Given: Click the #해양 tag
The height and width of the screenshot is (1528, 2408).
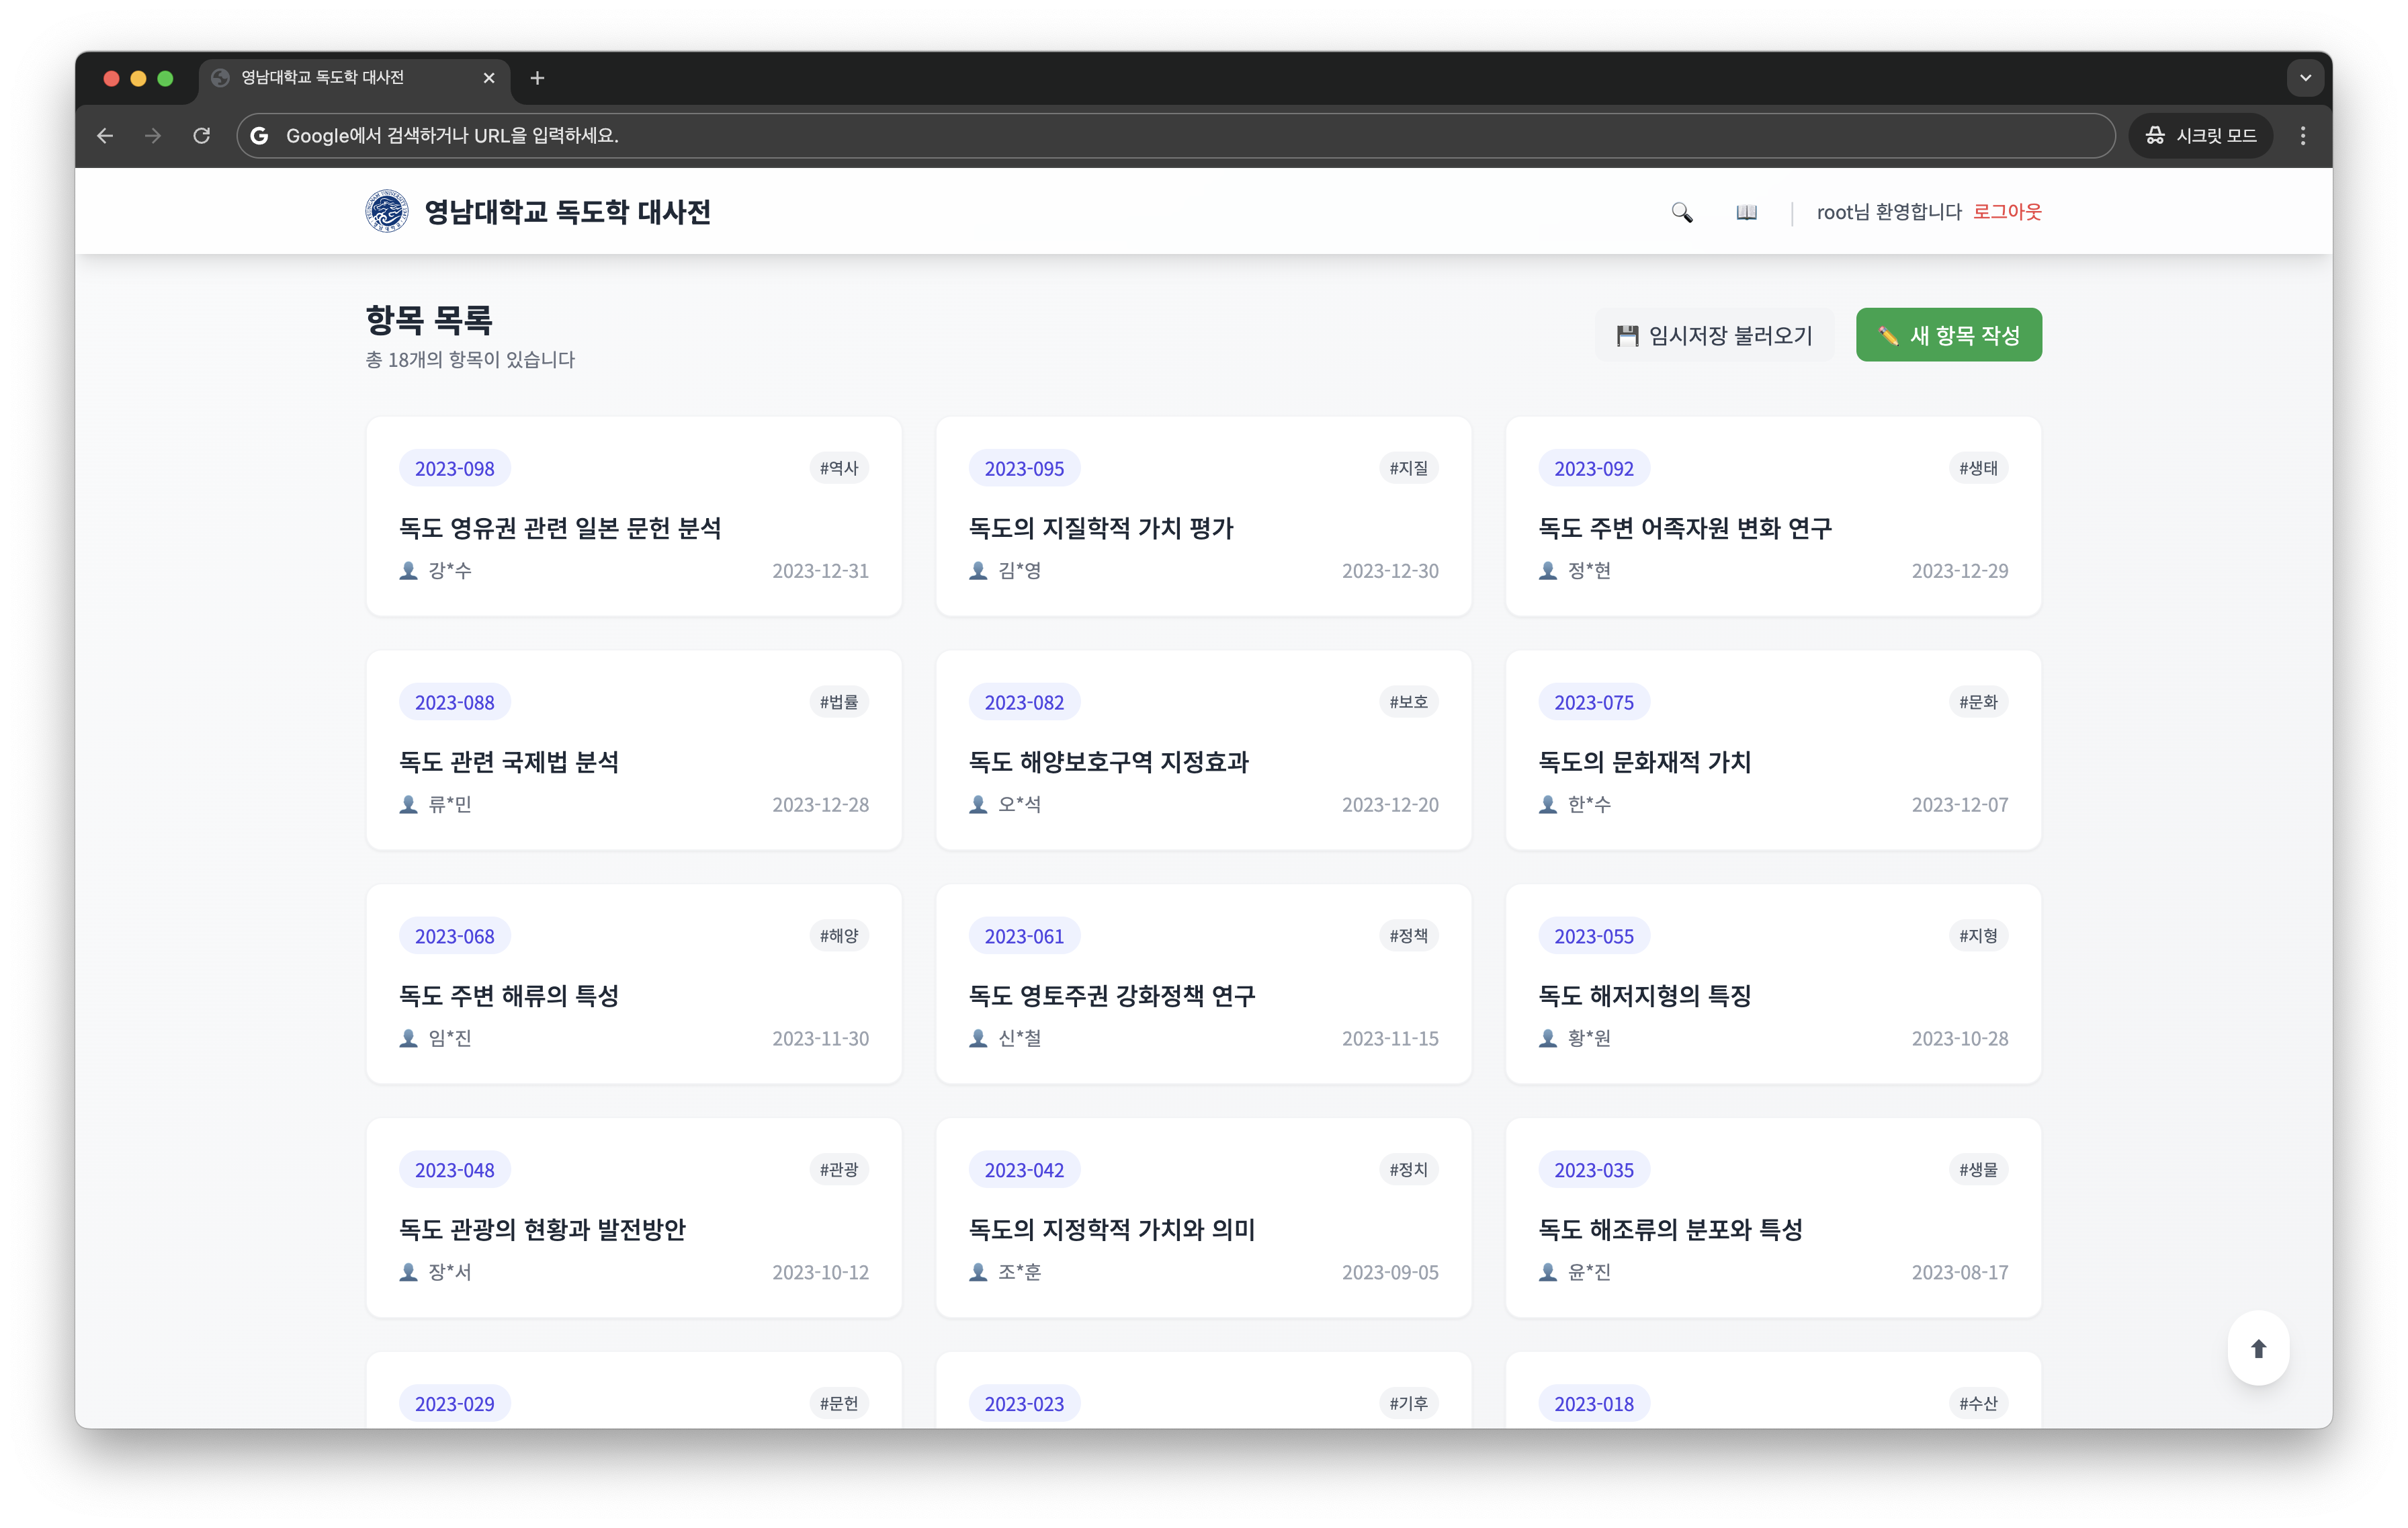Looking at the screenshot, I should (838, 936).
